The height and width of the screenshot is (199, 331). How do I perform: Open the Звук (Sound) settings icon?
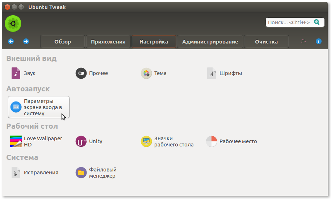pyautogui.click(x=16, y=73)
